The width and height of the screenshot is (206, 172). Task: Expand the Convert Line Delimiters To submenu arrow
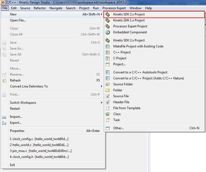[102, 86]
